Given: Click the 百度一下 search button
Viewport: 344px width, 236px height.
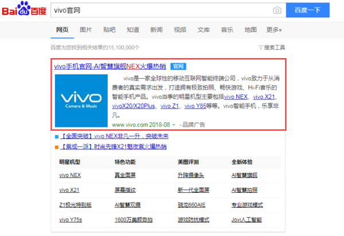Looking at the screenshot, I should (307, 10).
